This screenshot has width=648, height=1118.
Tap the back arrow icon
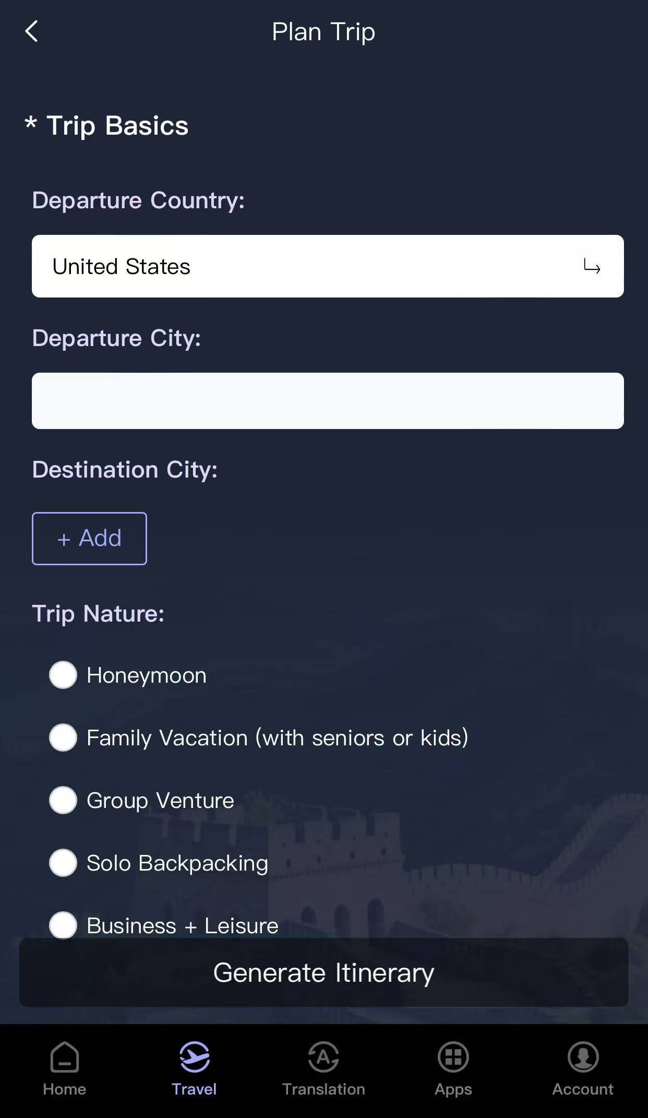click(32, 31)
